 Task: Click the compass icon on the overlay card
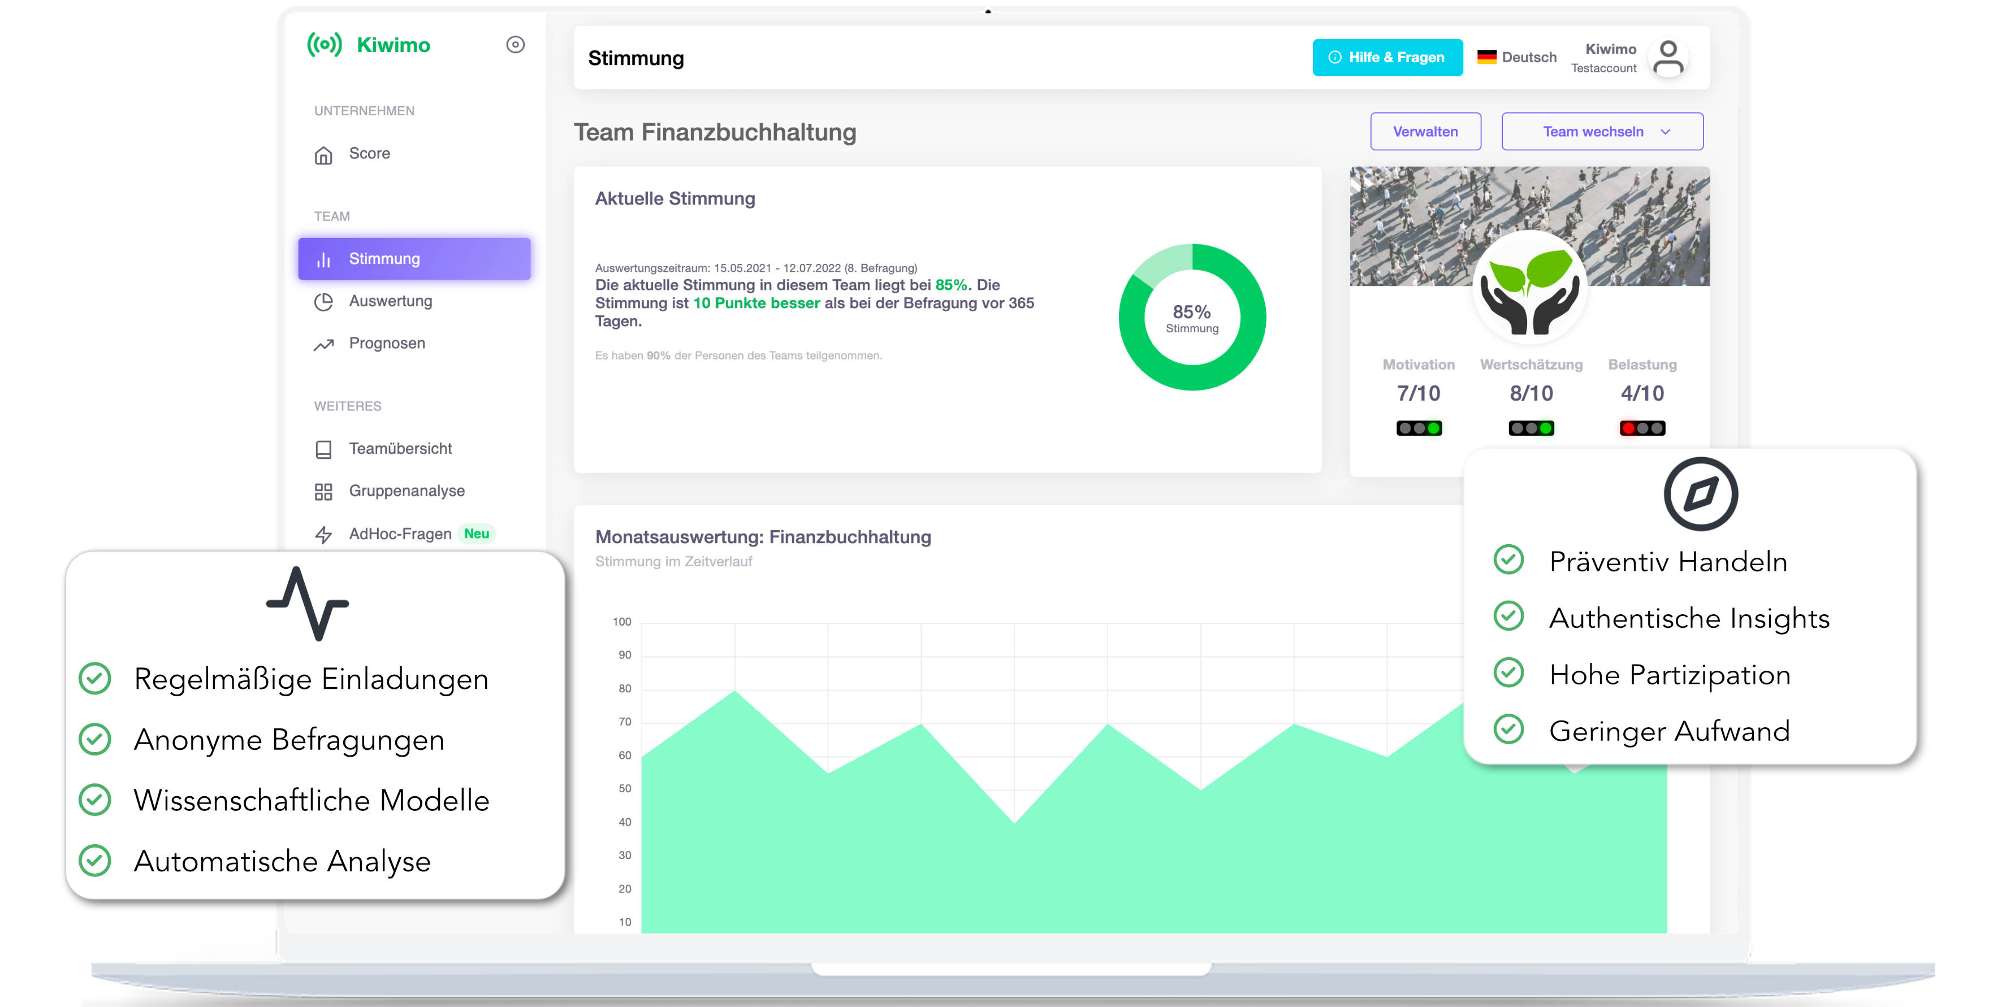(x=1701, y=494)
